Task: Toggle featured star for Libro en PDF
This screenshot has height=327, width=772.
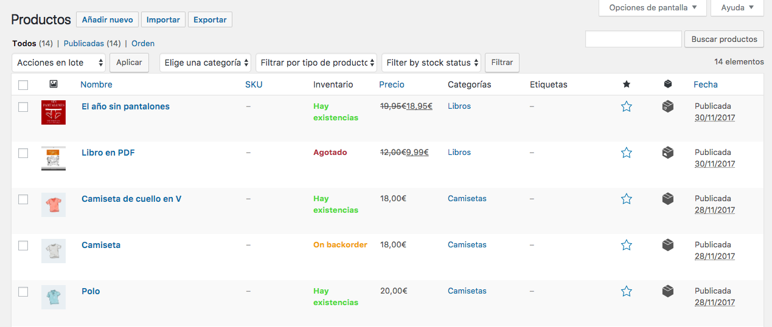Action: coord(627,153)
